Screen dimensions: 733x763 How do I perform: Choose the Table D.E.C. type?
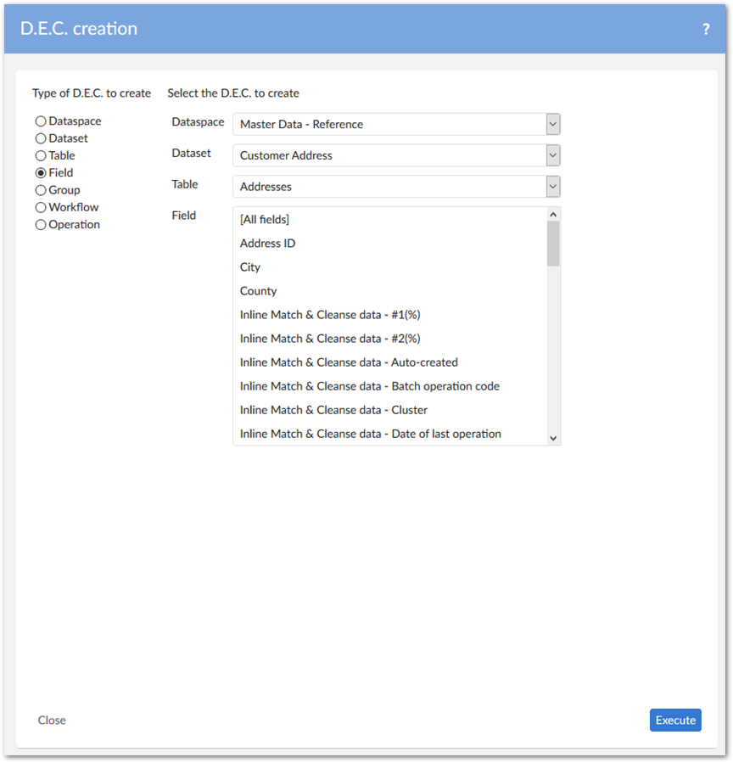coord(41,156)
